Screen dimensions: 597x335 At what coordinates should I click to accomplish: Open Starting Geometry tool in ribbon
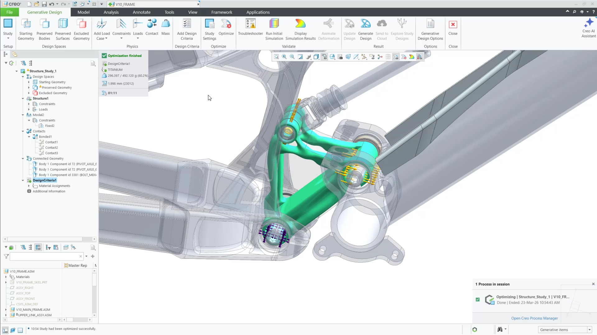click(26, 29)
